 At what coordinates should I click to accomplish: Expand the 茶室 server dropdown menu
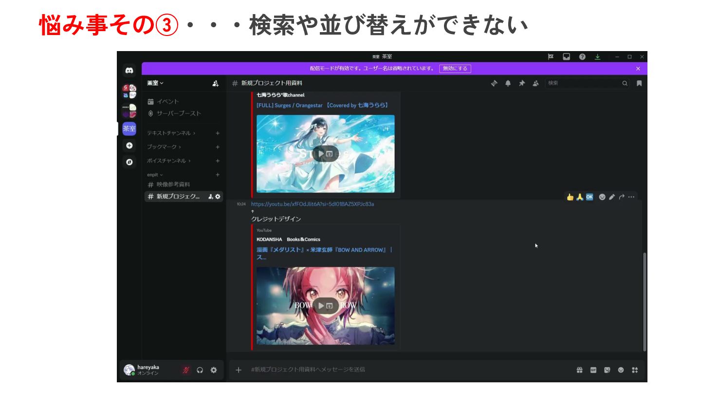pyautogui.click(x=156, y=83)
